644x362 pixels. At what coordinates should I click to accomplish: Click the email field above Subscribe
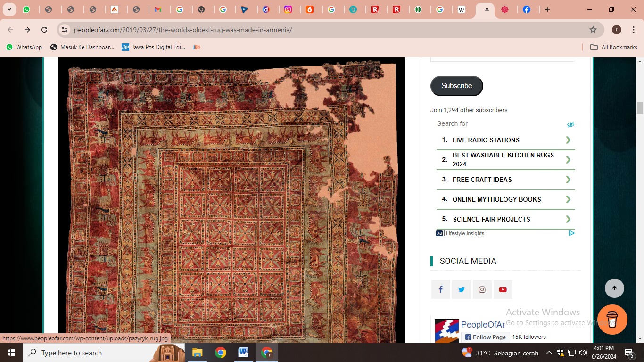pos(502,59)
